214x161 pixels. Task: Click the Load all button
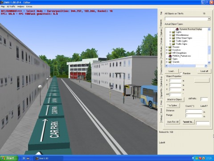pos(204,71)
